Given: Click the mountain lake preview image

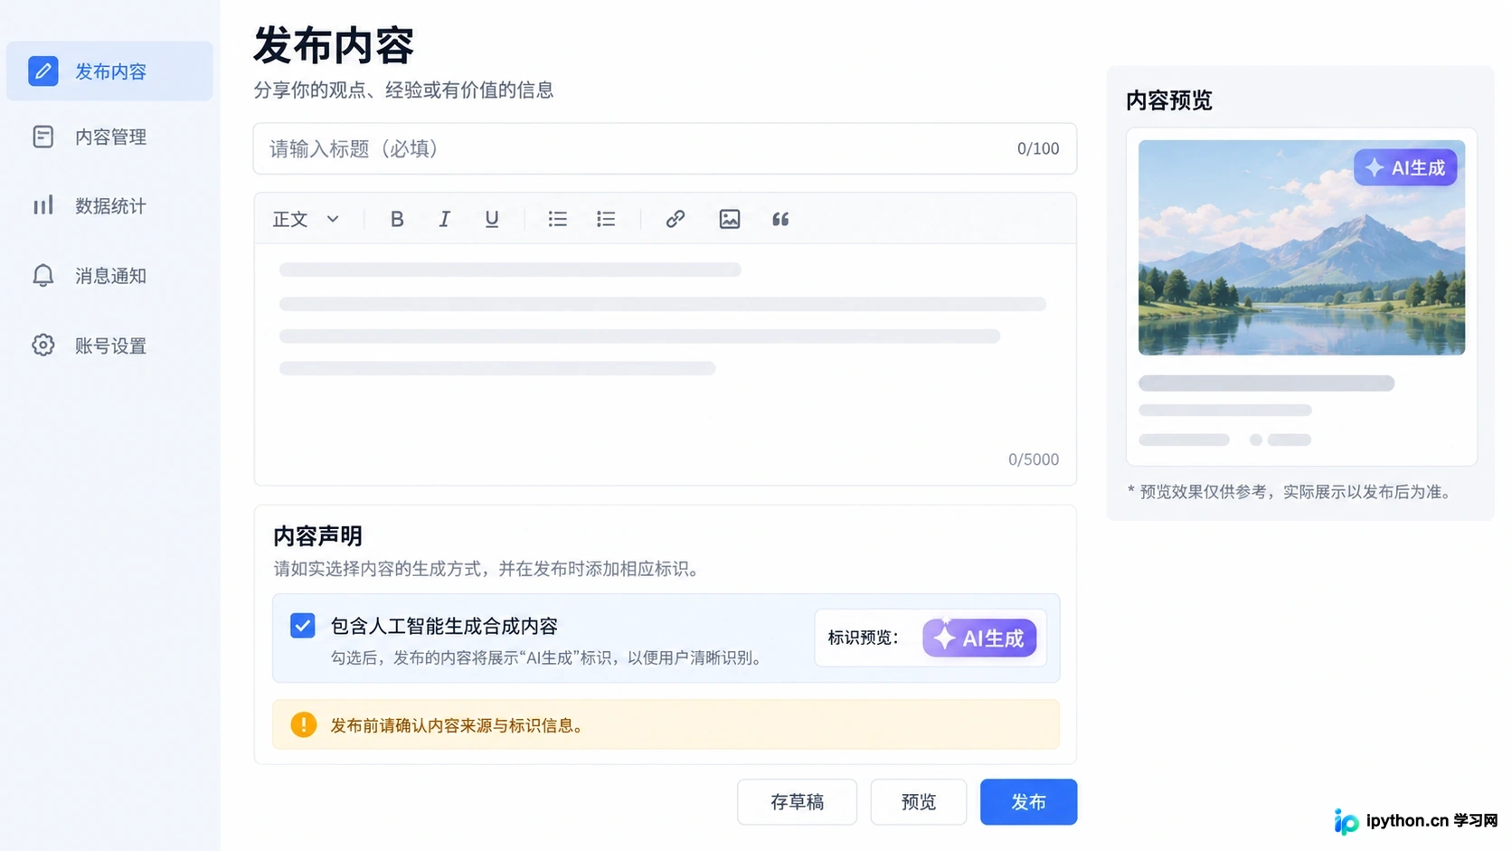Looking at the screenshot, I should (x=1301, y=247).
